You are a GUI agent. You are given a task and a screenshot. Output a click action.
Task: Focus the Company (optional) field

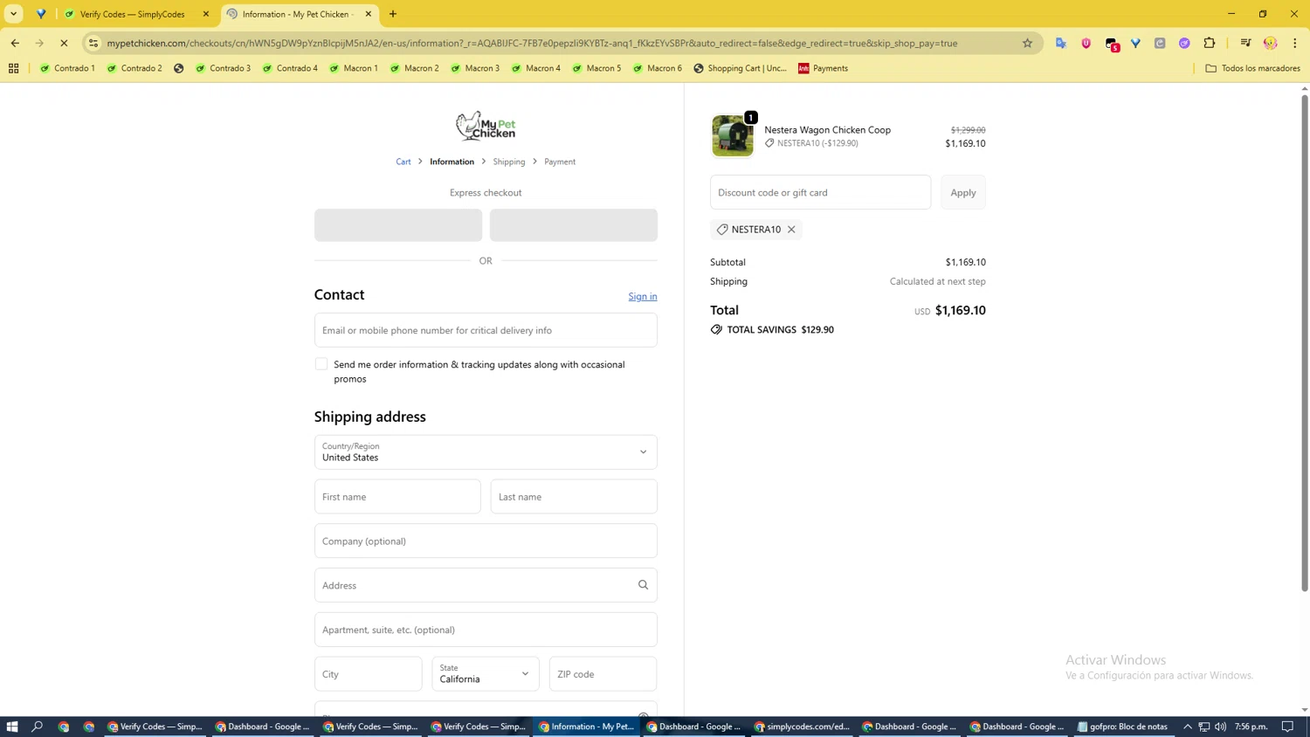486,541
